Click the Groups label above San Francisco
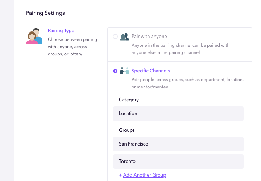 pos(127,130)
